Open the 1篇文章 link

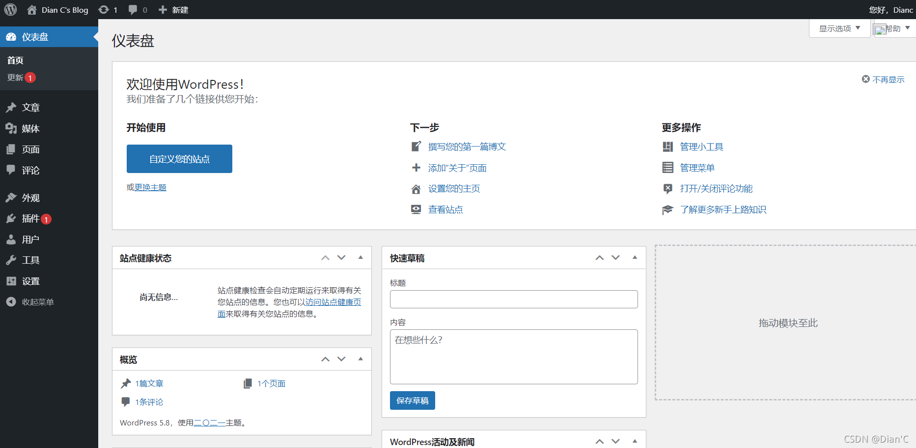pyautogui.click(x=149, y=383)
